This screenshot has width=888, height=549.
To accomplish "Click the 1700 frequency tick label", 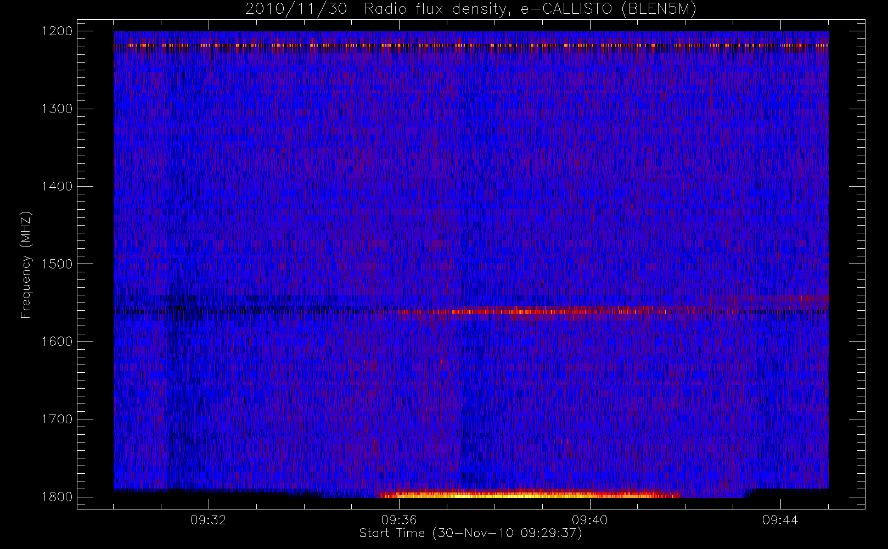I will tap(57, 419).
